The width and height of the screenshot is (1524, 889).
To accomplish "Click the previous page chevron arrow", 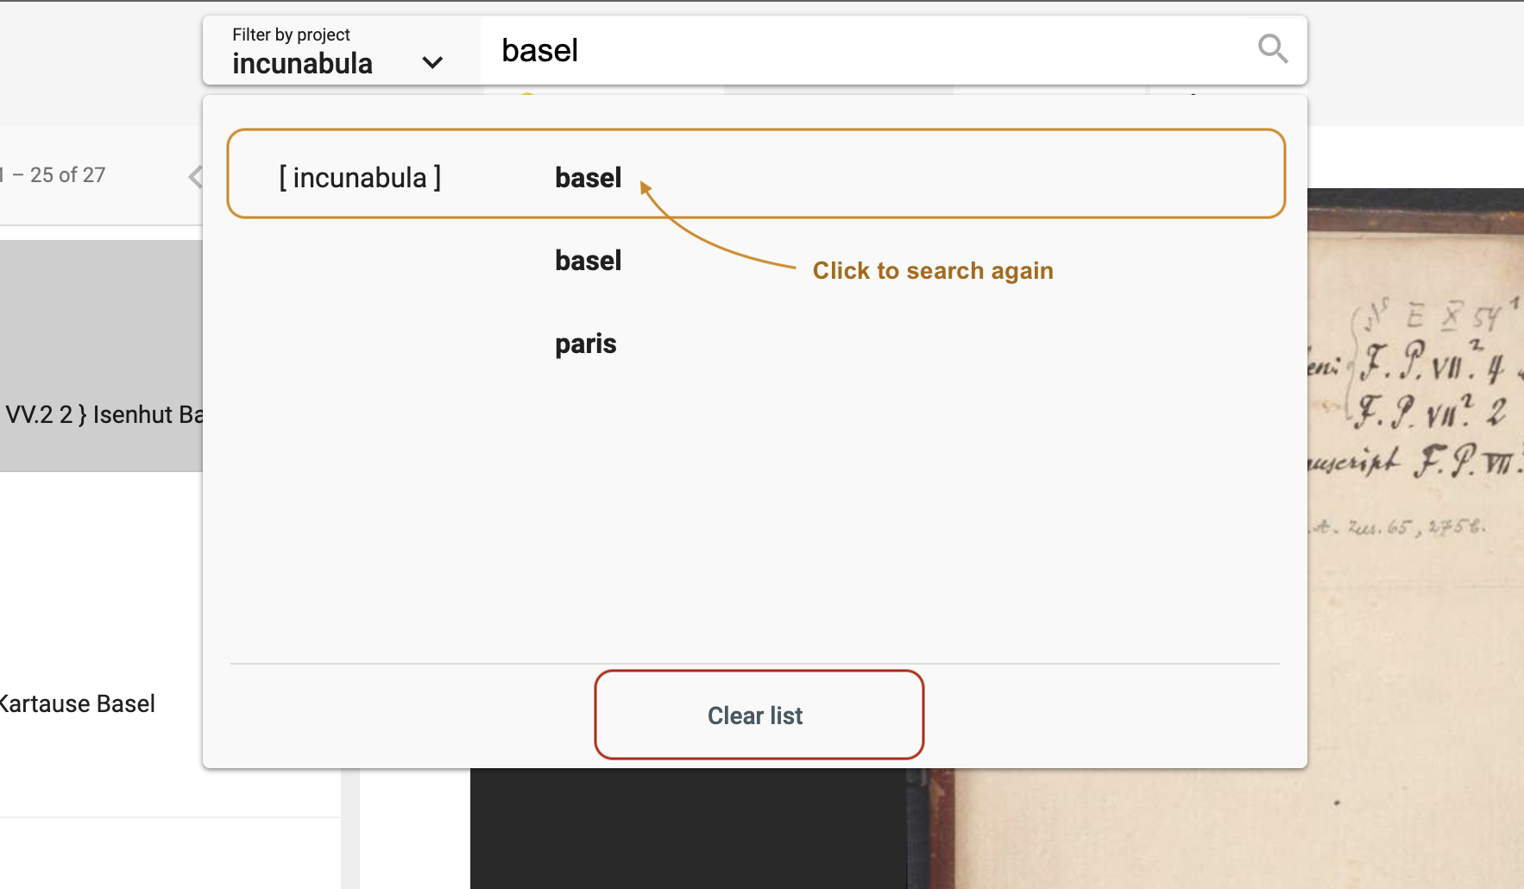I will pyautogui.click(x=195, y=175).
